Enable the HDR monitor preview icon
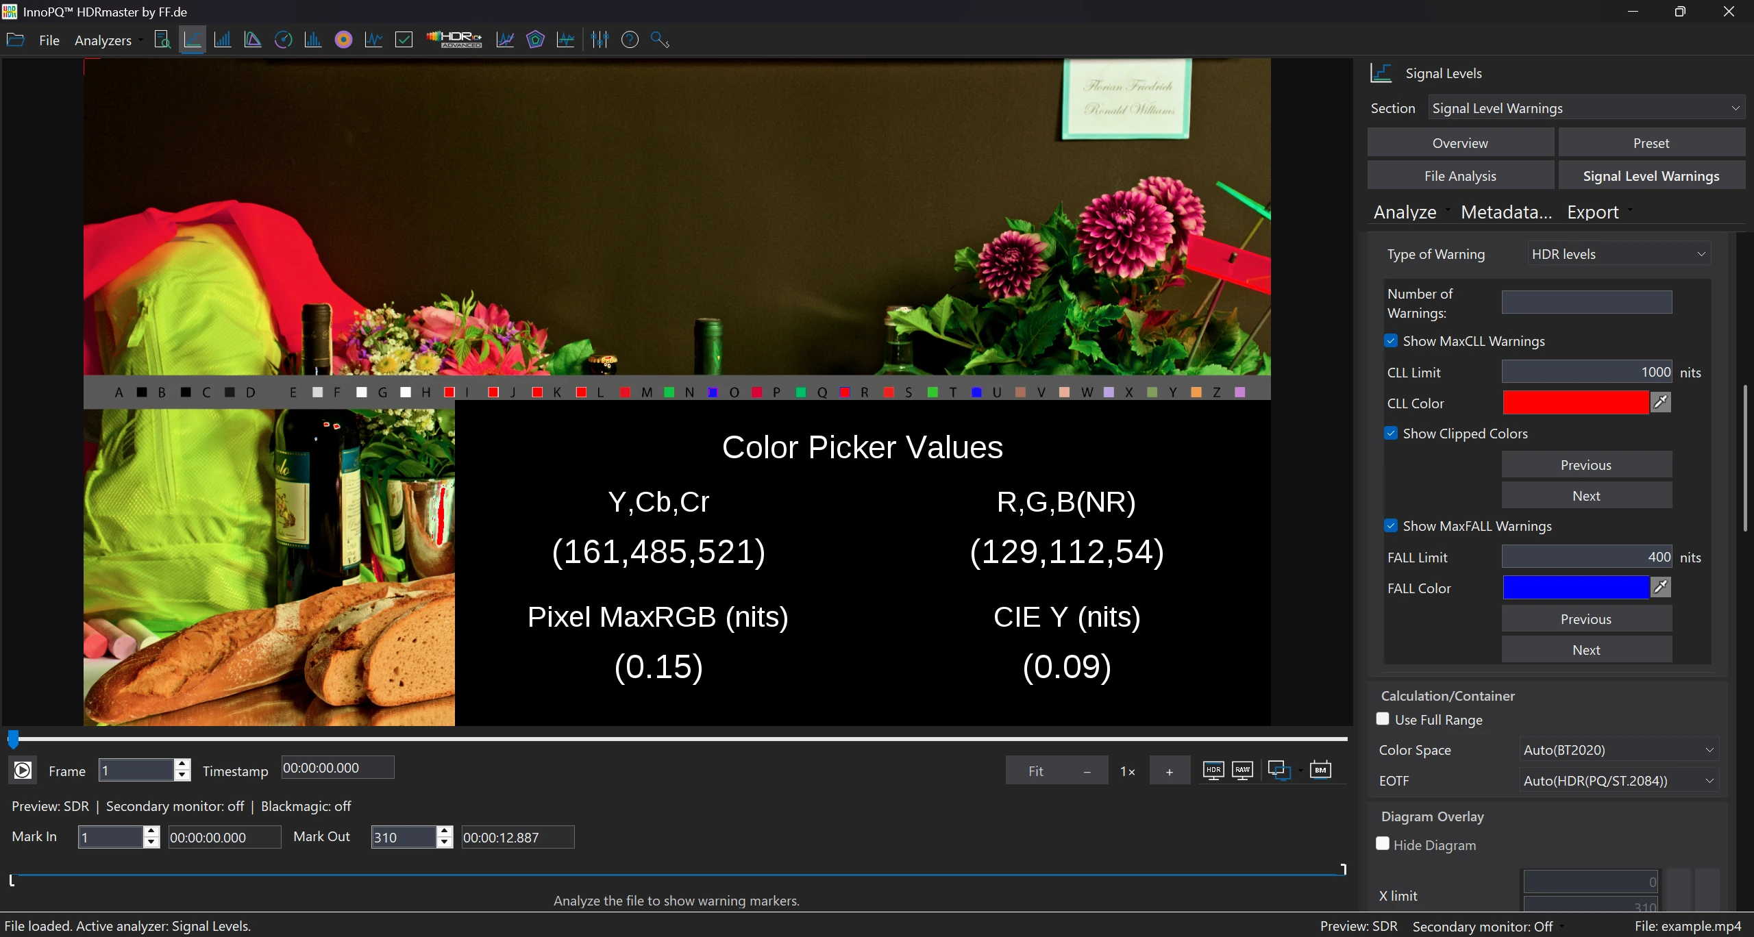 click(x=1213, y=771)
